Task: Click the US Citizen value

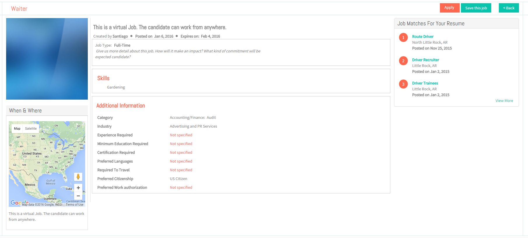Action: (179, 179)
